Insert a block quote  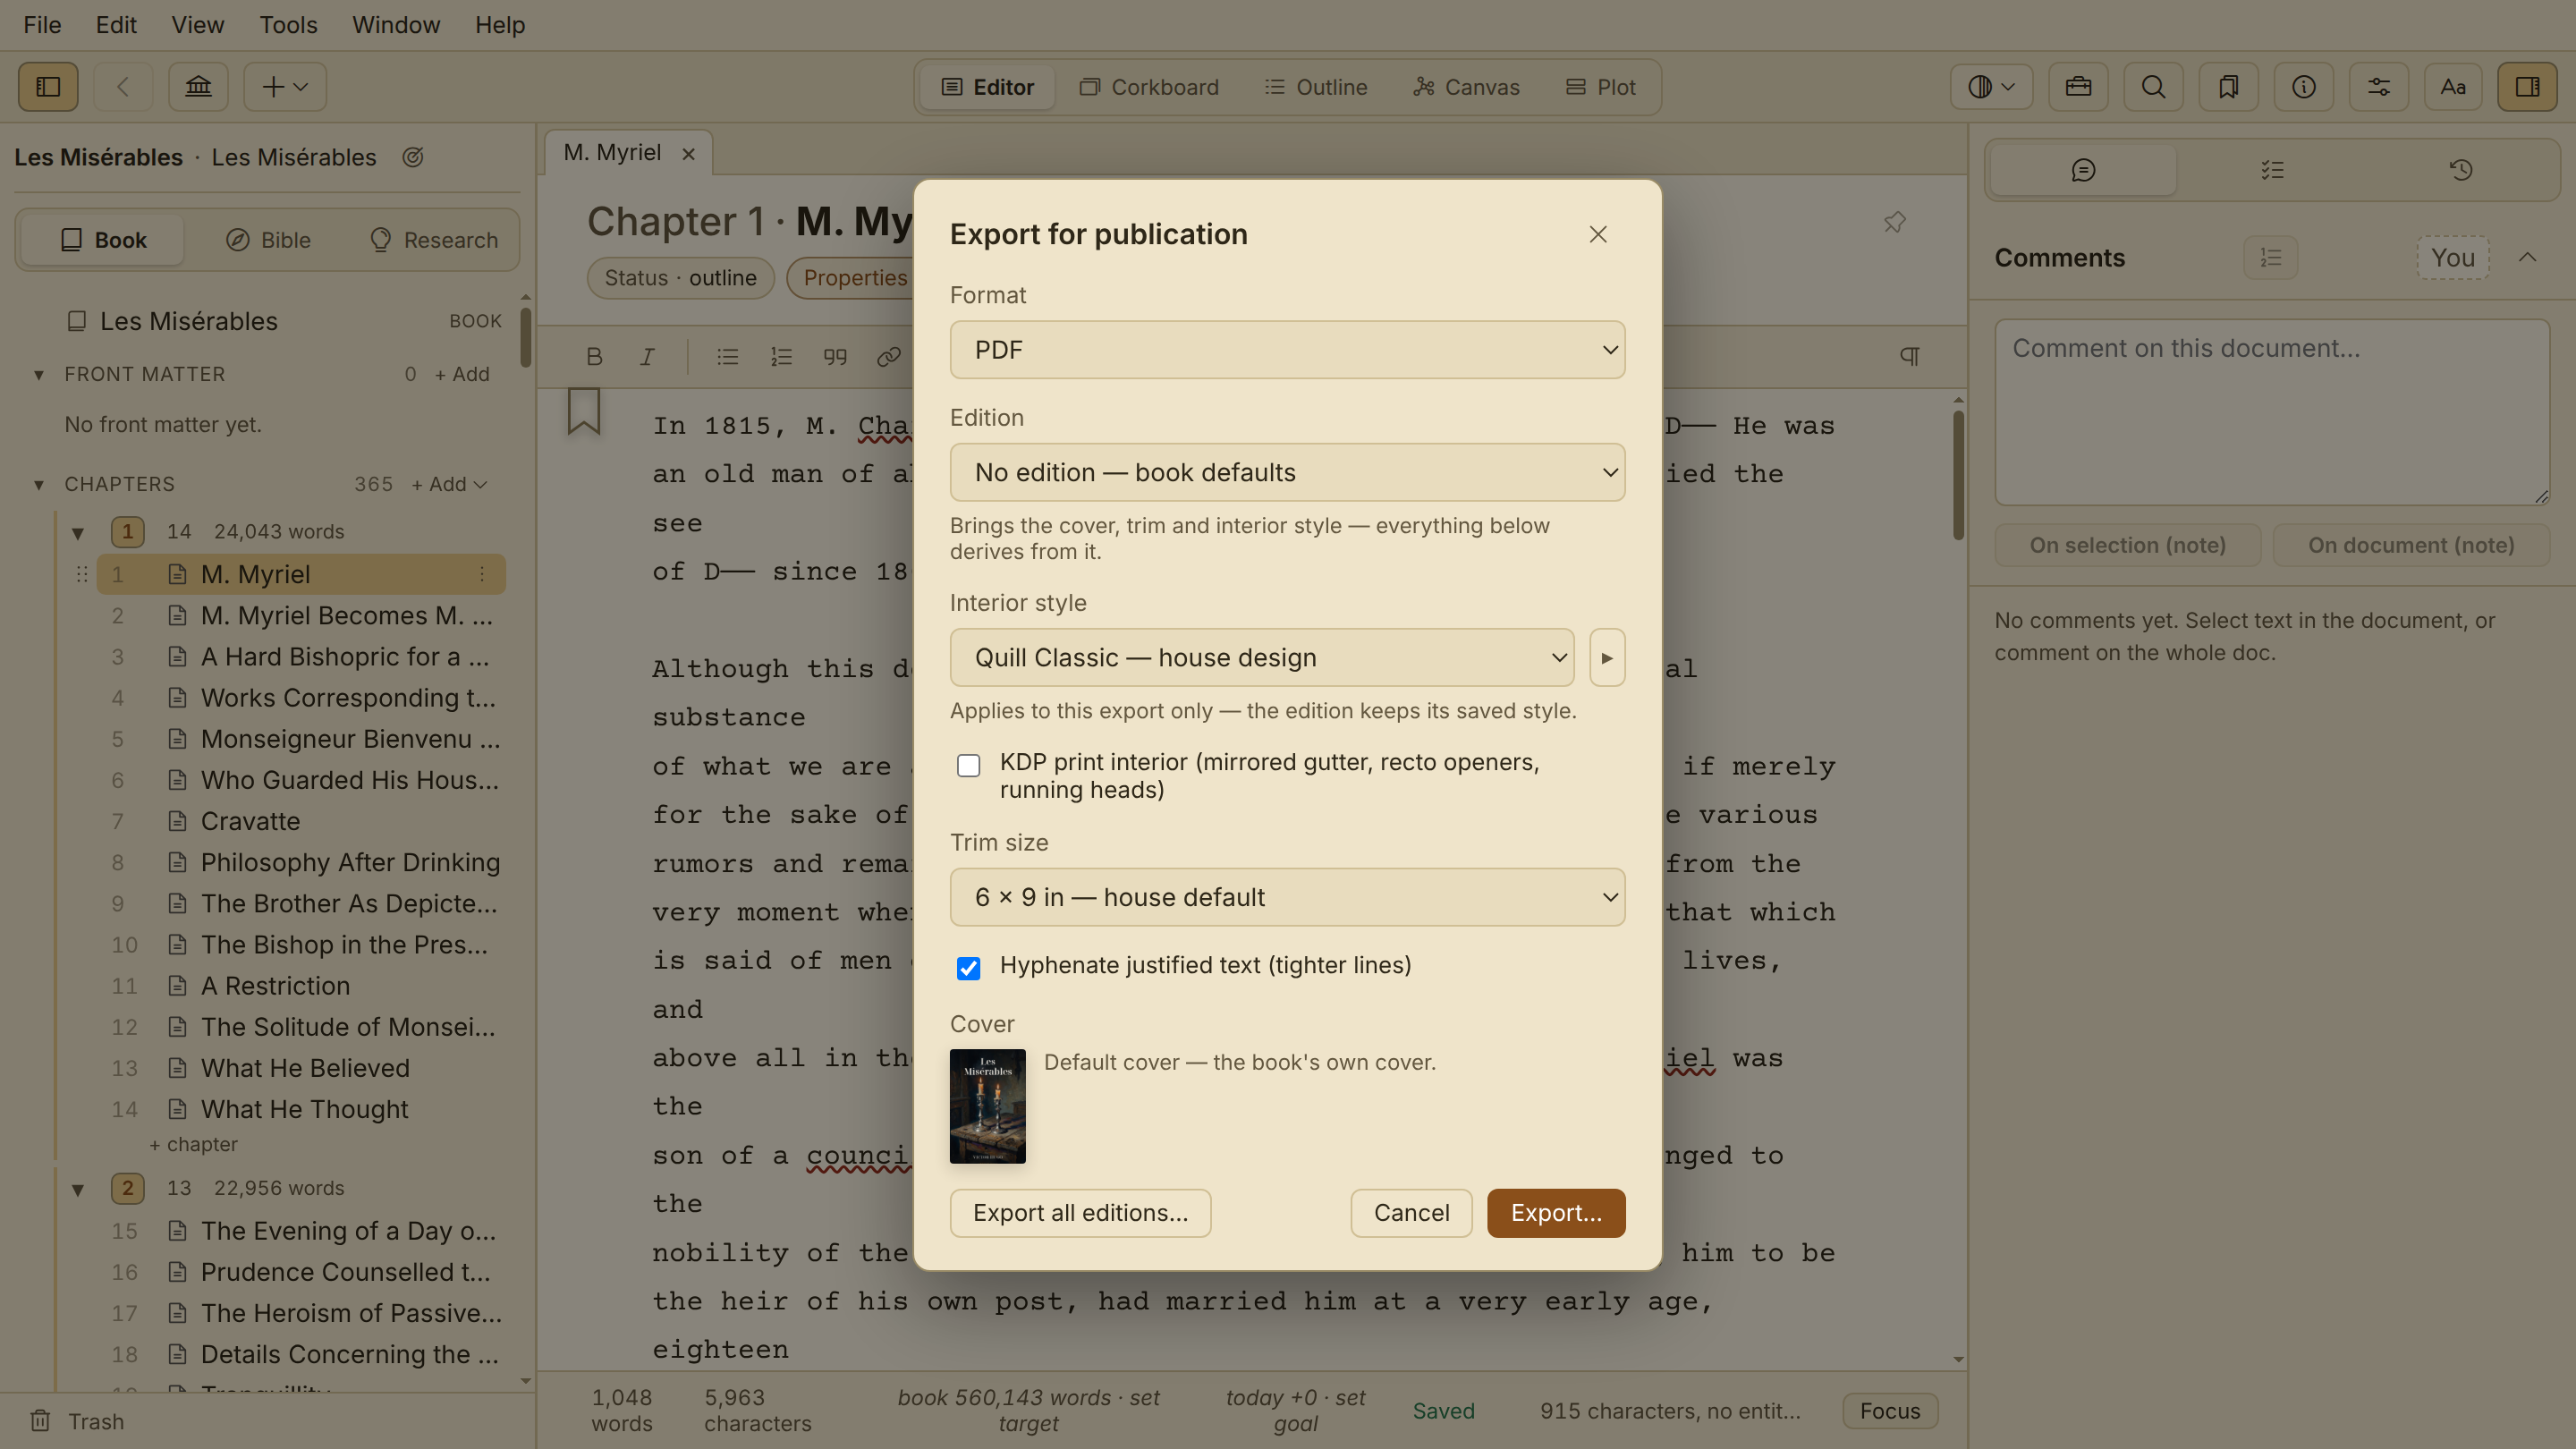(x=835, y=356)
